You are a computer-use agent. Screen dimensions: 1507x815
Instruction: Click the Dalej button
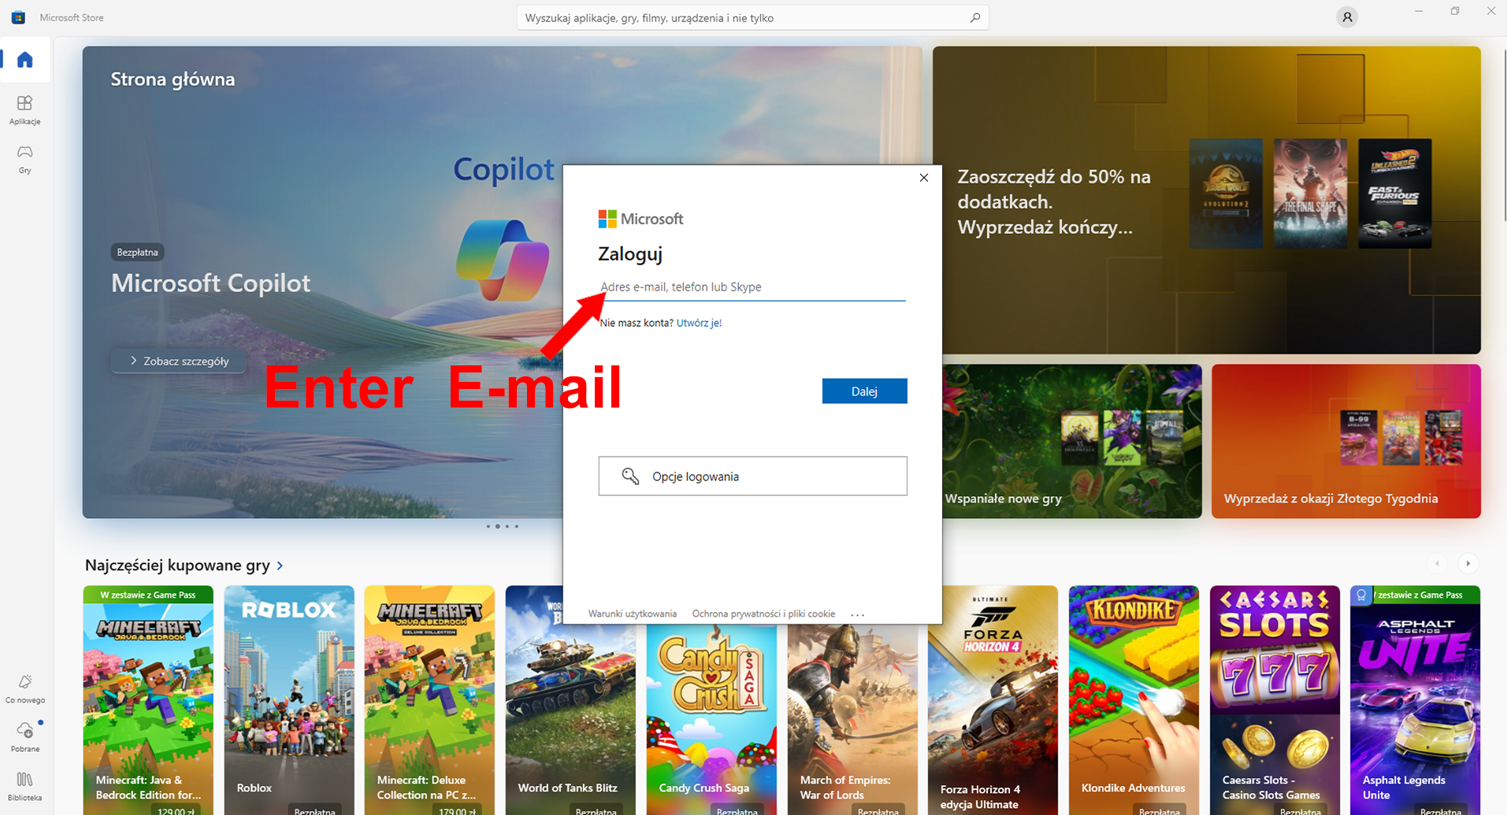864,391
